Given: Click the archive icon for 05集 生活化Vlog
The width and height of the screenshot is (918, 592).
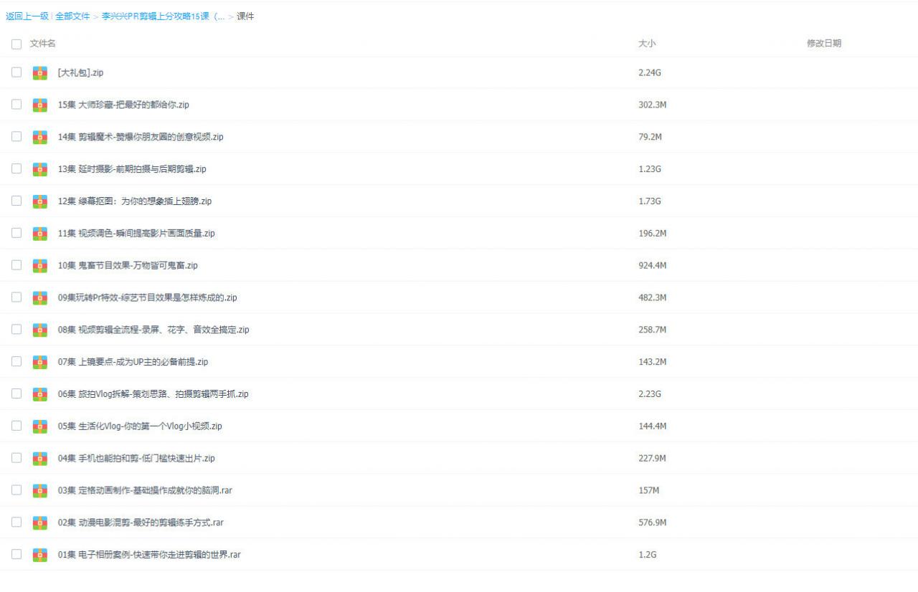Looking at the screenshot, I should click(x=40, y=426).
